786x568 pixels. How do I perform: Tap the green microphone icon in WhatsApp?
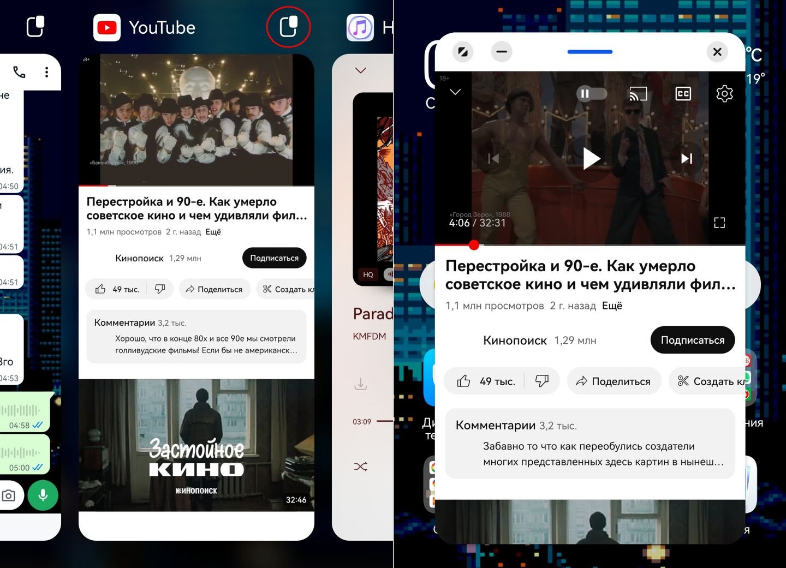click(43, 495)
